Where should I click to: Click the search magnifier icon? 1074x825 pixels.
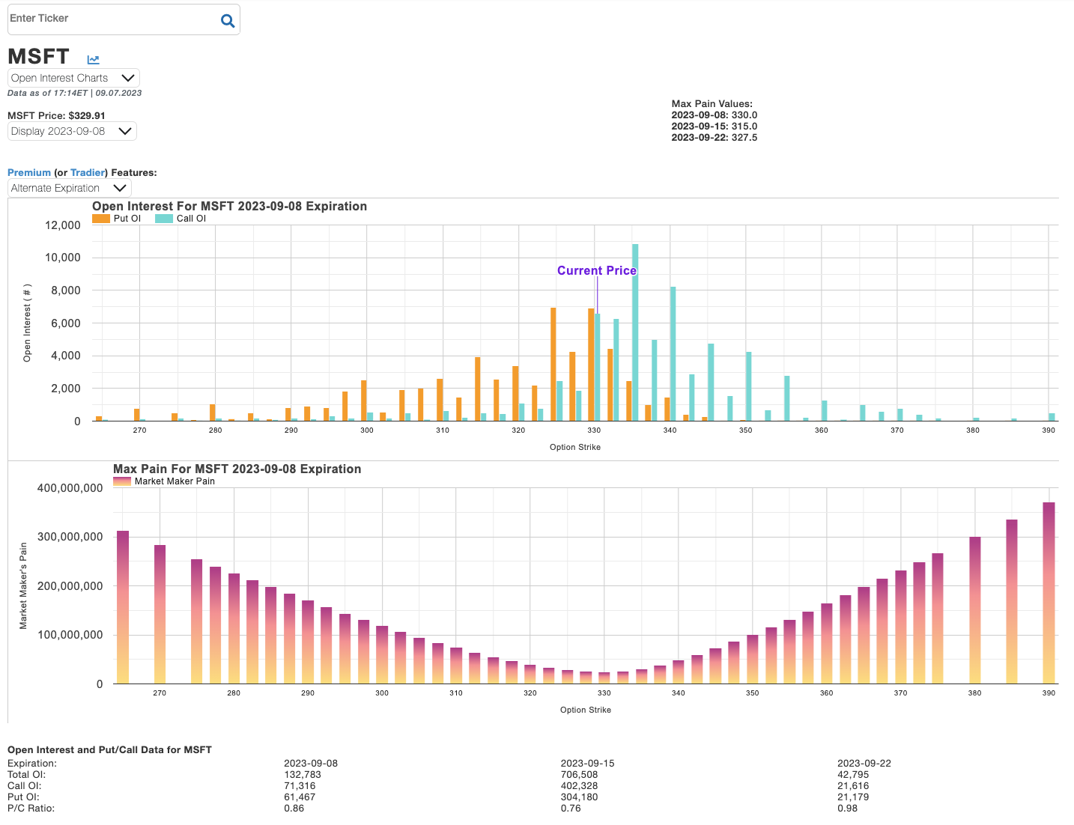coord(228,21)
